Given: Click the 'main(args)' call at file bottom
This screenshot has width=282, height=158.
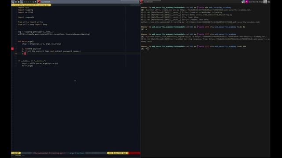Looking at the screenshot, I should coord(27,66).
